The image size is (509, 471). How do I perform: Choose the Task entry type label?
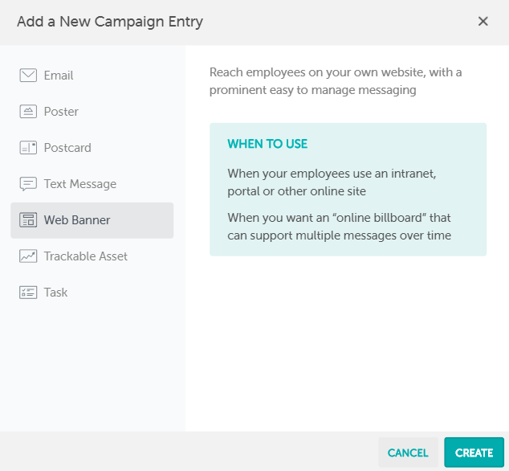coord(55,293)
